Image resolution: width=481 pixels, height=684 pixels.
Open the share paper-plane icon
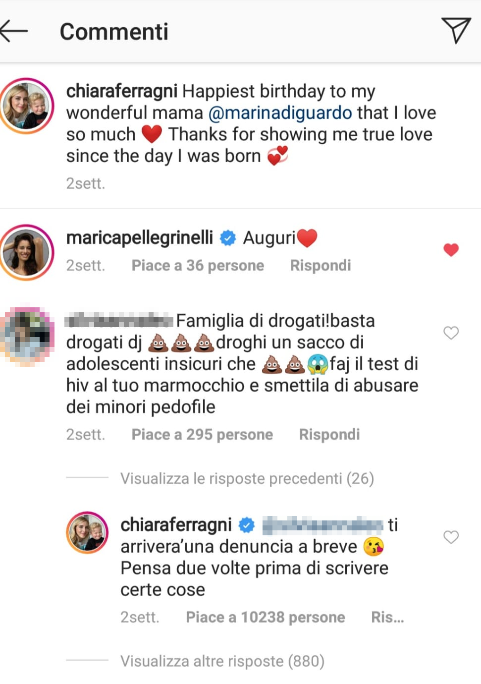[x=455, y=30]
